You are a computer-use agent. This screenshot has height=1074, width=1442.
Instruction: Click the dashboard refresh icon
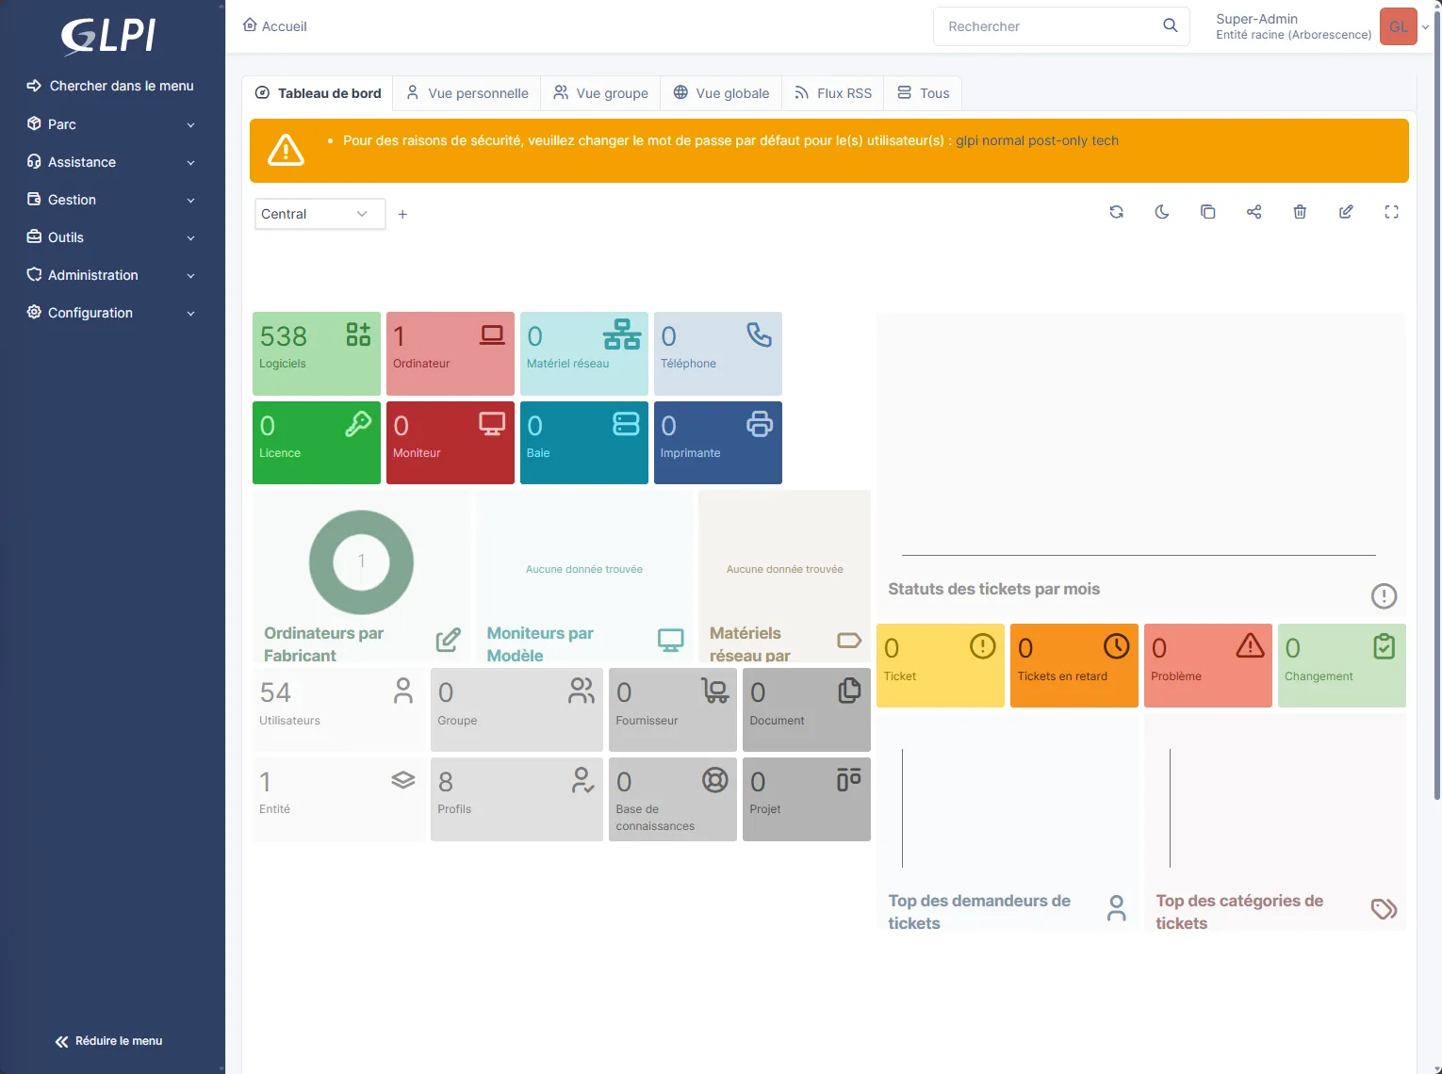pos(1116,212)
